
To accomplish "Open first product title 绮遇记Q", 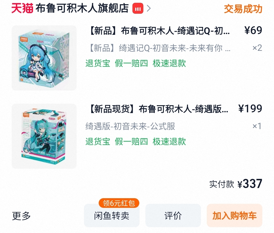I will (160, 31).
